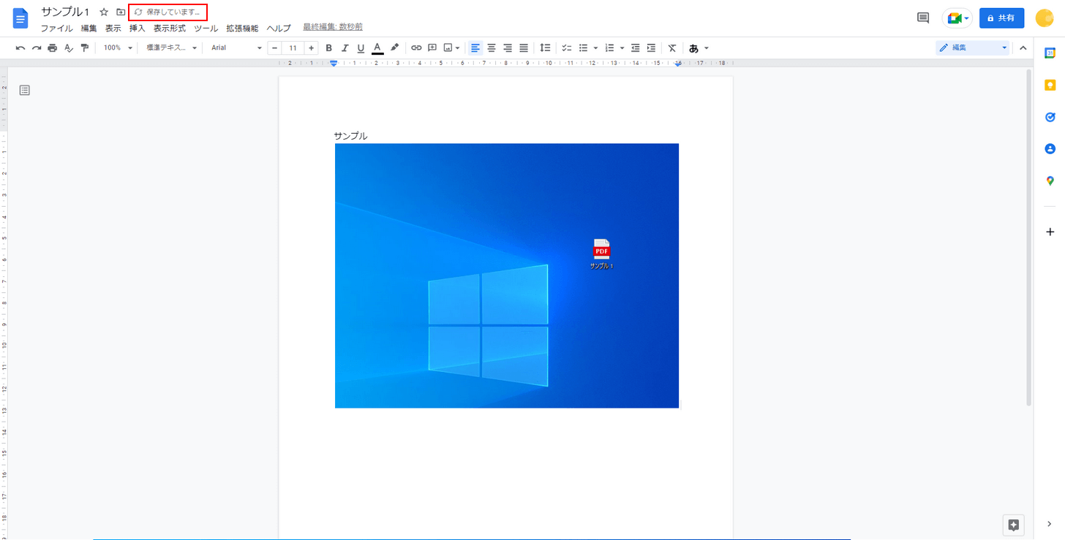The image size is (1065, 540).
Task: Run spelling and grammar check
Action: pyautogui.click(x=69, y=48)
